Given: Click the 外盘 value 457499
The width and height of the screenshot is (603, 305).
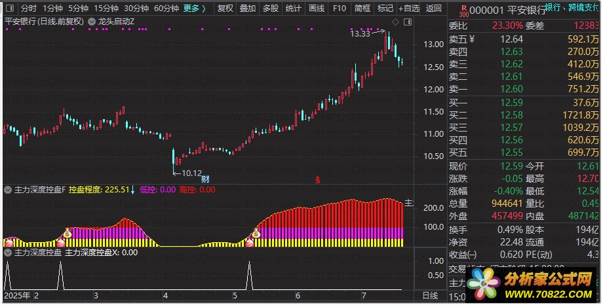Looking at the screenshot, I should pos(507,216).
